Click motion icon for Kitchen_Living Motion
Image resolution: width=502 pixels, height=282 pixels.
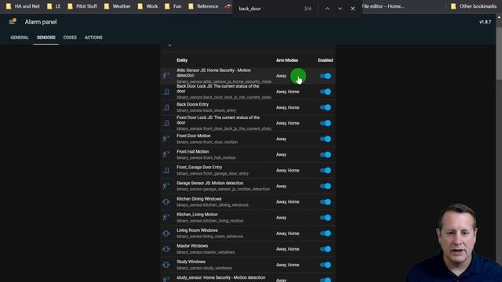(166, 218)
